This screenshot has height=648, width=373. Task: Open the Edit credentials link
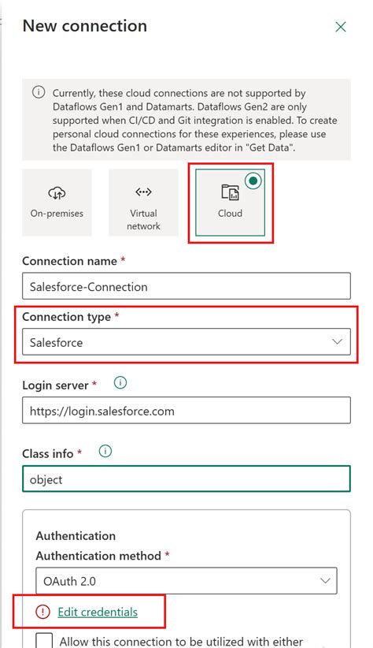(98, 612)
